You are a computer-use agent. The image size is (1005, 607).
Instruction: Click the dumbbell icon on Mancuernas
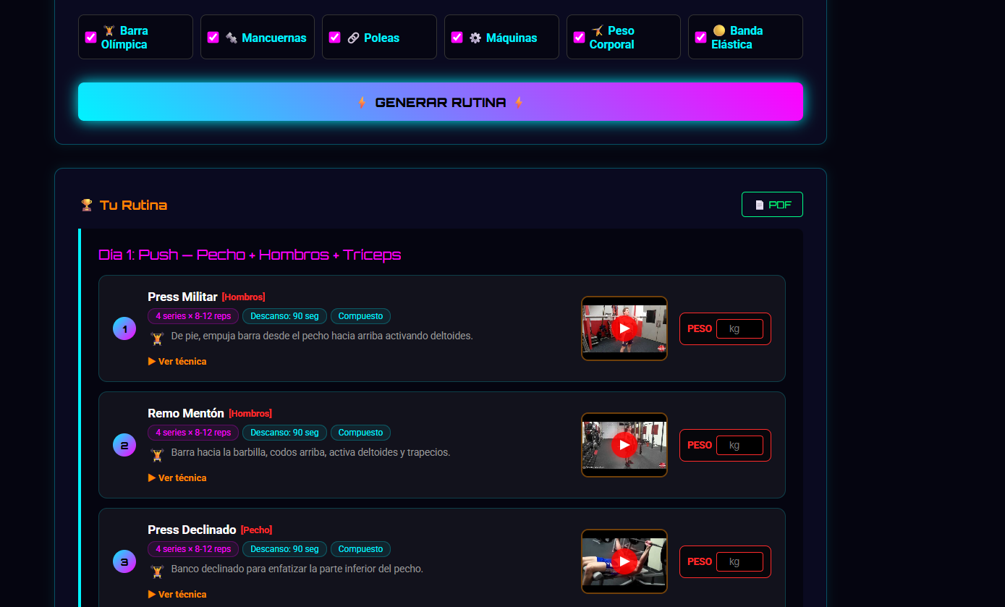coord(232,38)
